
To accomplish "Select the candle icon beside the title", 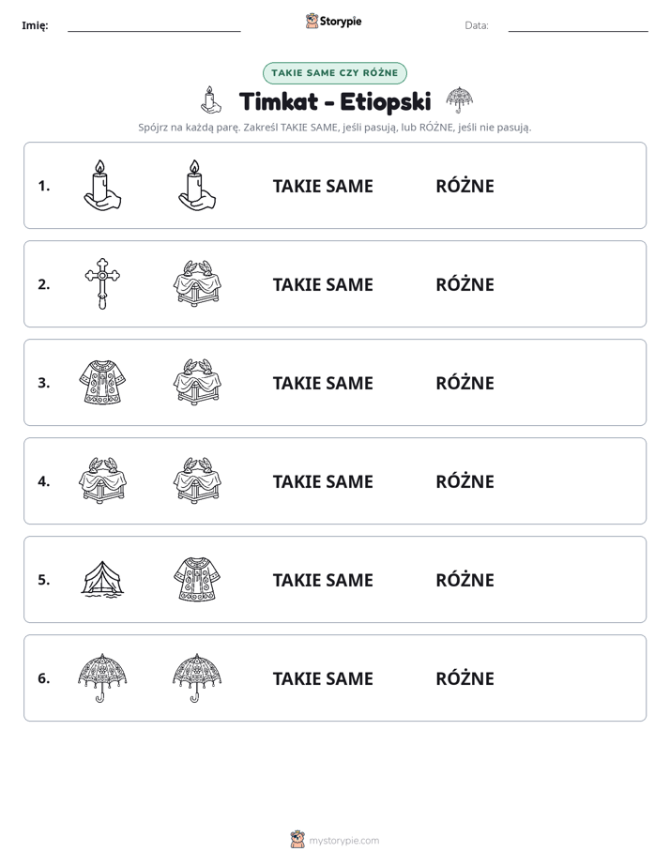I will (x=210, y=100).
